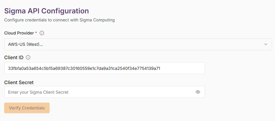Click the Configure credentials subtitle text
275x121 pixels.
tap(59, 20)
